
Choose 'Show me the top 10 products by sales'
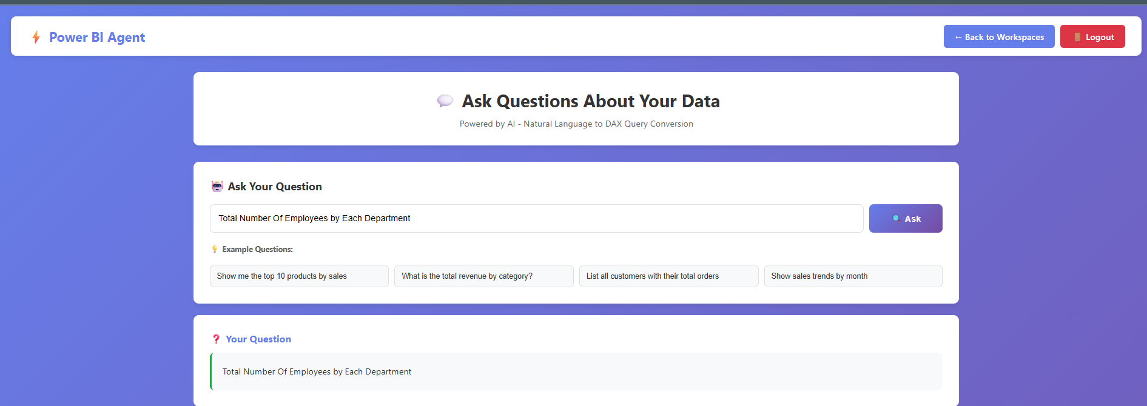[x=299, y=276]
